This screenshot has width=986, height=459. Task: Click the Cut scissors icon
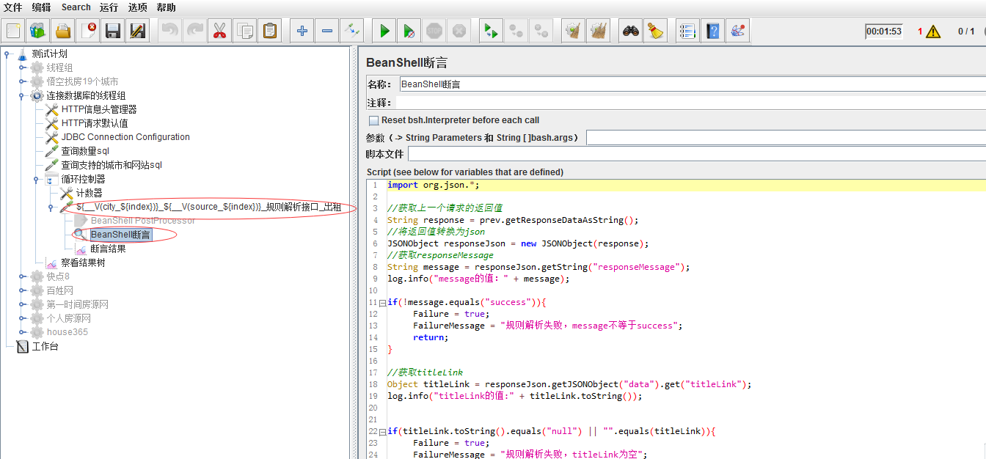click(x=219, y=31)
